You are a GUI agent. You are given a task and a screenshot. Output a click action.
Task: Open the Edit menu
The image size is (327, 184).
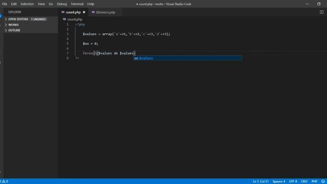(14, 4)
